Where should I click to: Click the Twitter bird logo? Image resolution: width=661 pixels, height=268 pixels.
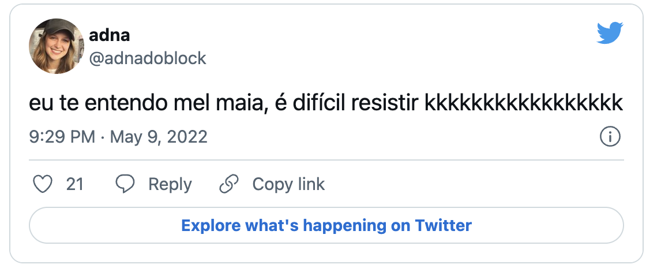(x=610, y=34)
